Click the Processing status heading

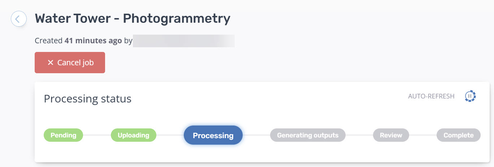(x=87, y=98)
